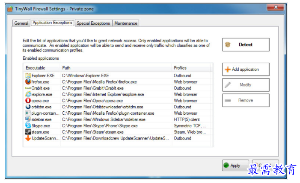Select the sidebar.exe entry
Screen dimensions: 300x183
42,119
